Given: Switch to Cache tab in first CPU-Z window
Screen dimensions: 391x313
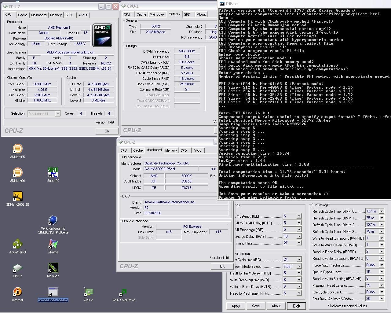Looking at the screenshot, I should pos(23,15).
